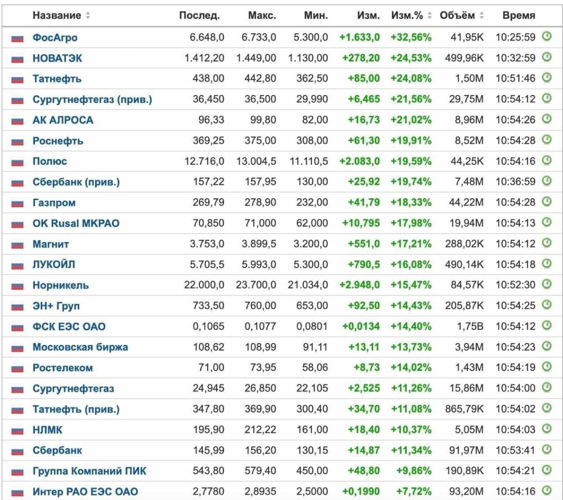Screen dimensions: 563x500
Task: Click the clock icon in the Норникель row
Action: [x=547, y=284]
